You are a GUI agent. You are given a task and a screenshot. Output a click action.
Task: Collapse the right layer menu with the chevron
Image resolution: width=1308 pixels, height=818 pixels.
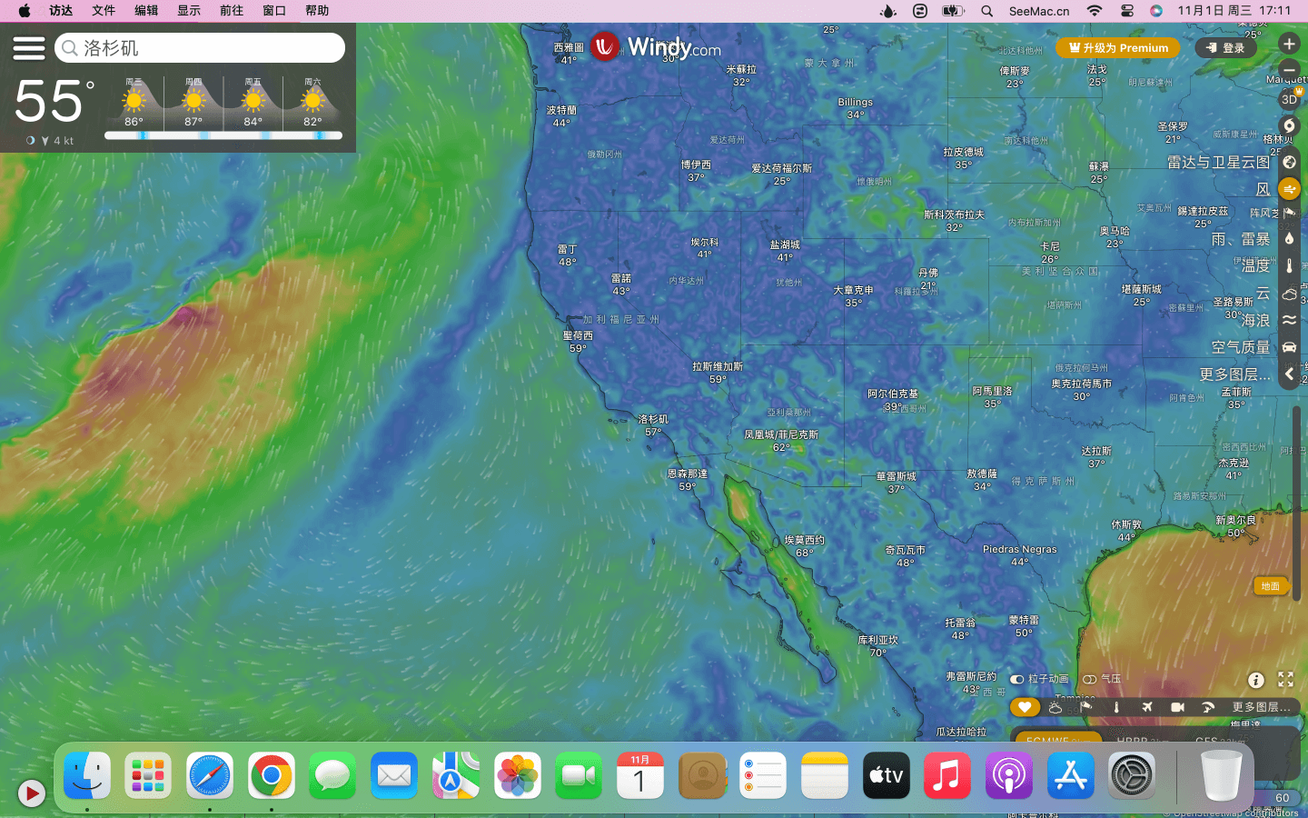[x=1289, y=374]
